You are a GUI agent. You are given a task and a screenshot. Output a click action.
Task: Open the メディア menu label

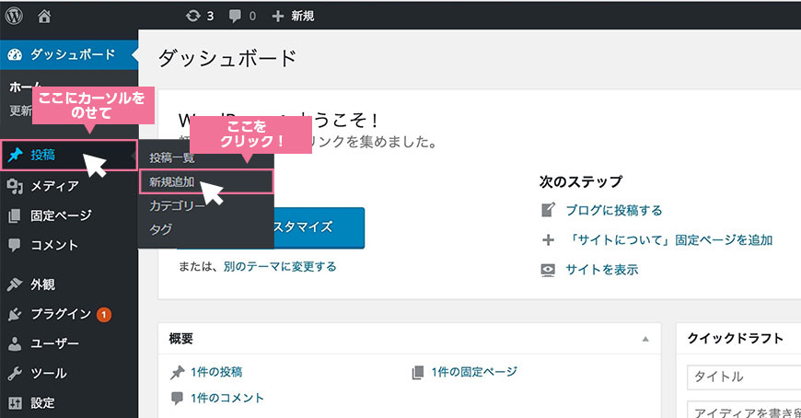pyautogui.click(x=54, y=186)
